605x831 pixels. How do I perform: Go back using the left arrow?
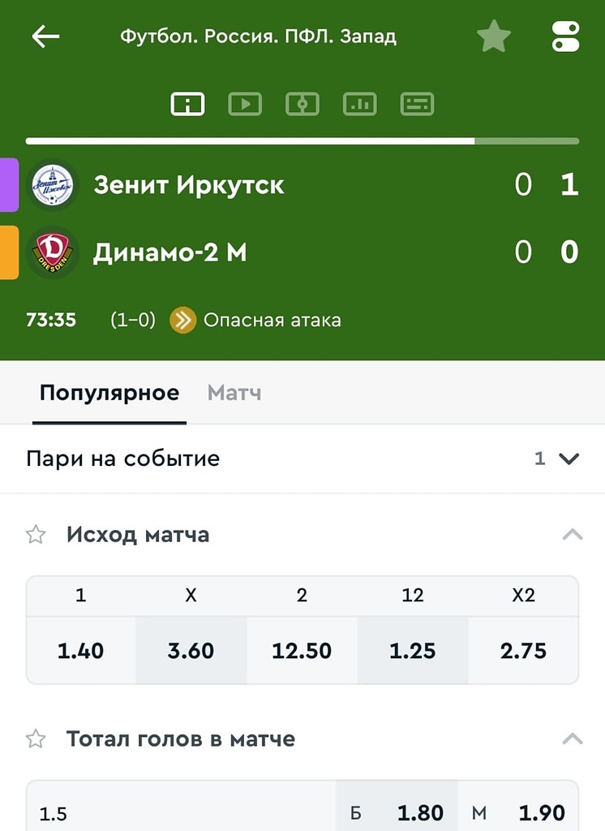[45, 37]
